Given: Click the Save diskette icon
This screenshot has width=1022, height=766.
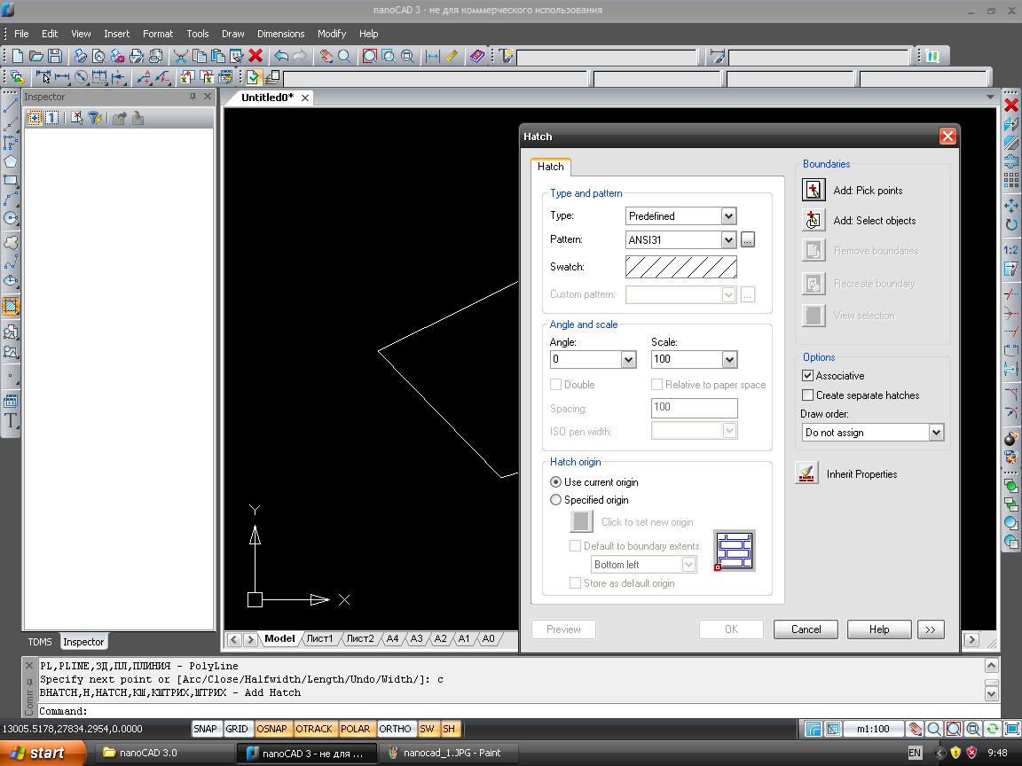Looking at the screenshot, I should [x=55, y=57].
